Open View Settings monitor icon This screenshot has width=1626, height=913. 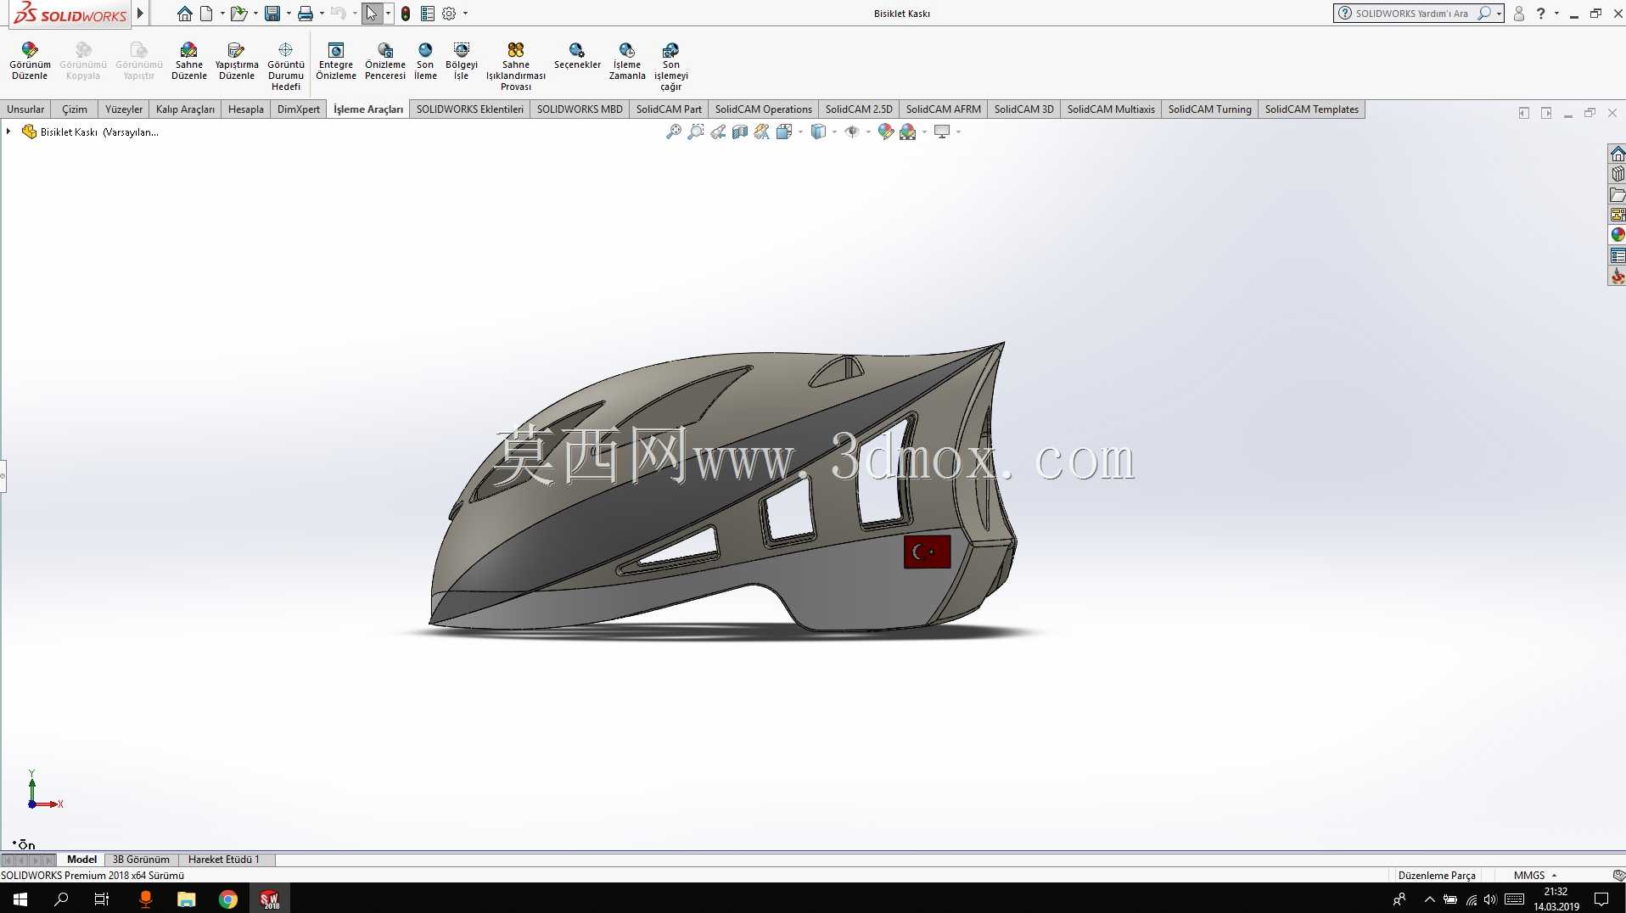[x=942, y=132]
